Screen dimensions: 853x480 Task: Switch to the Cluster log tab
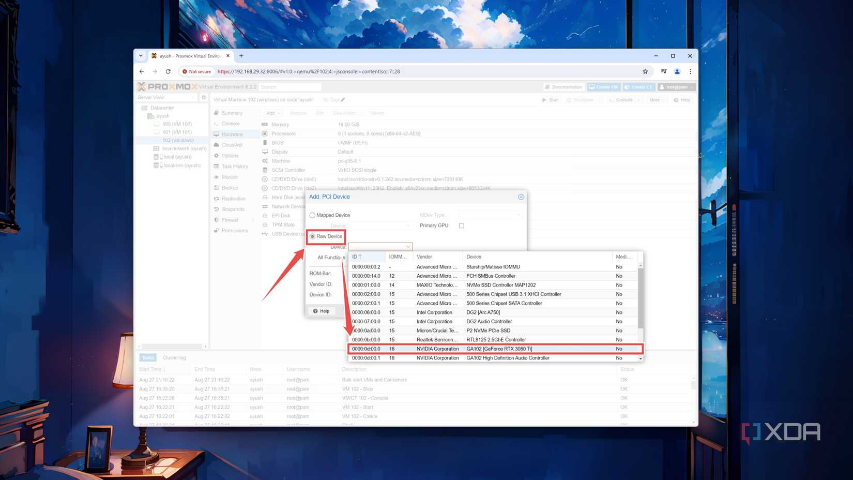(x=174, y=357)
